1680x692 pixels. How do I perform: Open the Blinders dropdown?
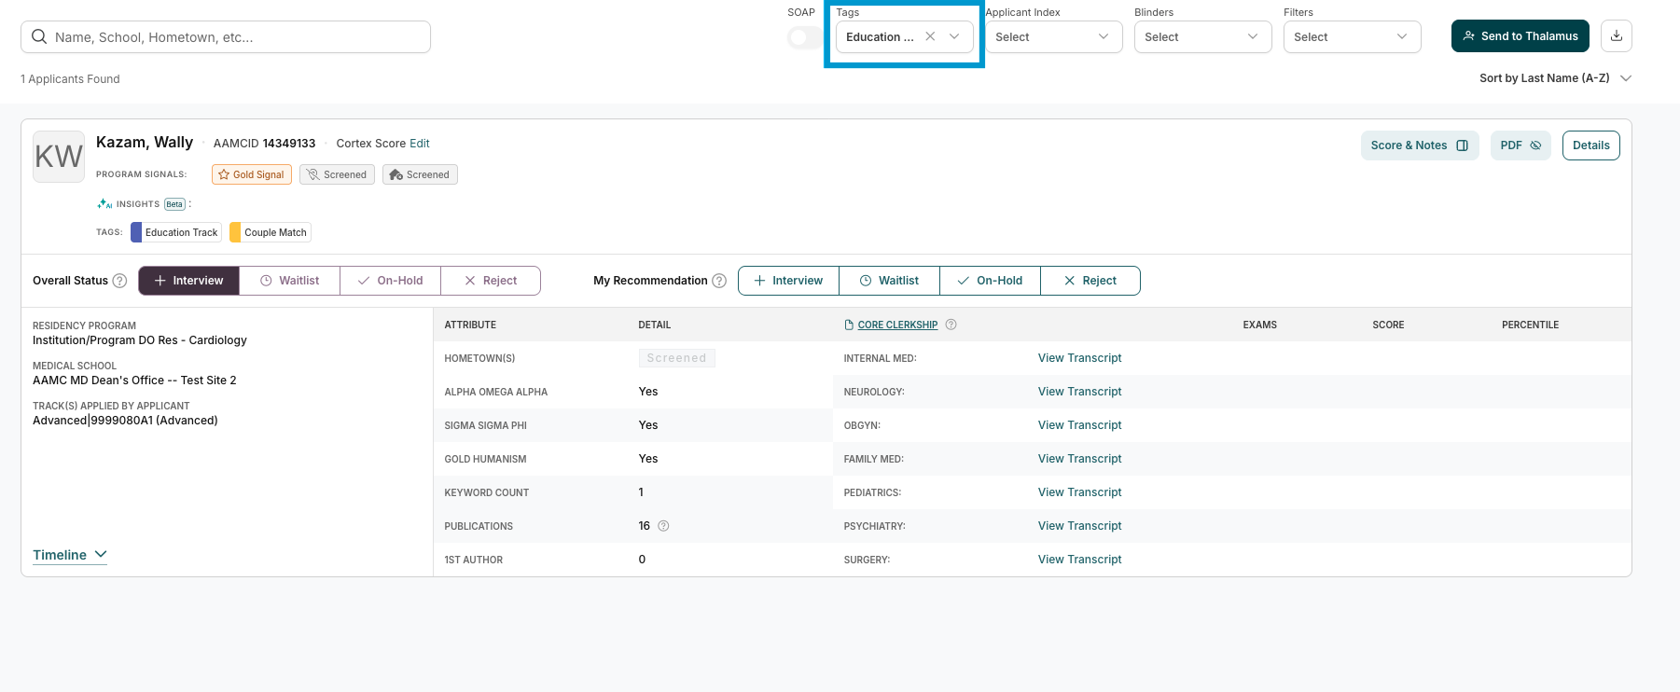coord(1203,37)
